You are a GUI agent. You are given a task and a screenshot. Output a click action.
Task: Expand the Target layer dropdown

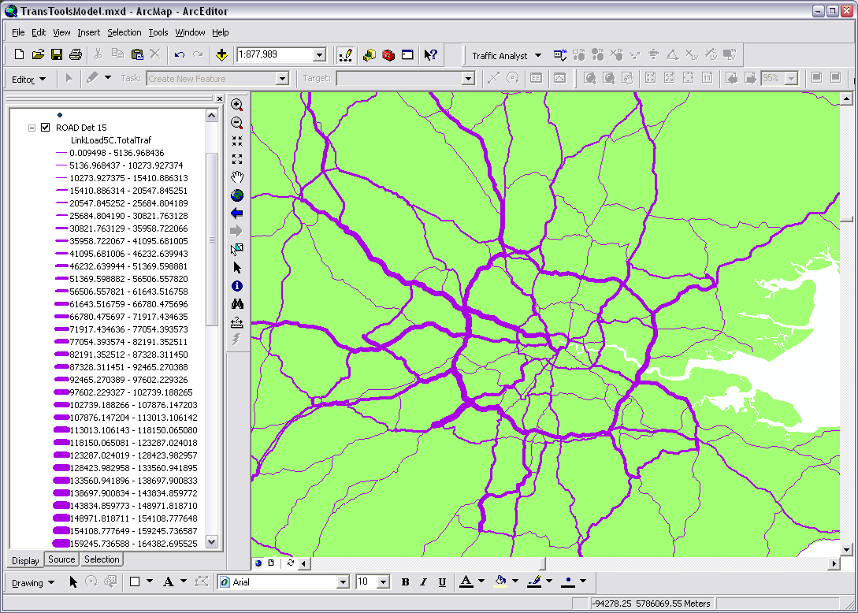pos(468,79)
